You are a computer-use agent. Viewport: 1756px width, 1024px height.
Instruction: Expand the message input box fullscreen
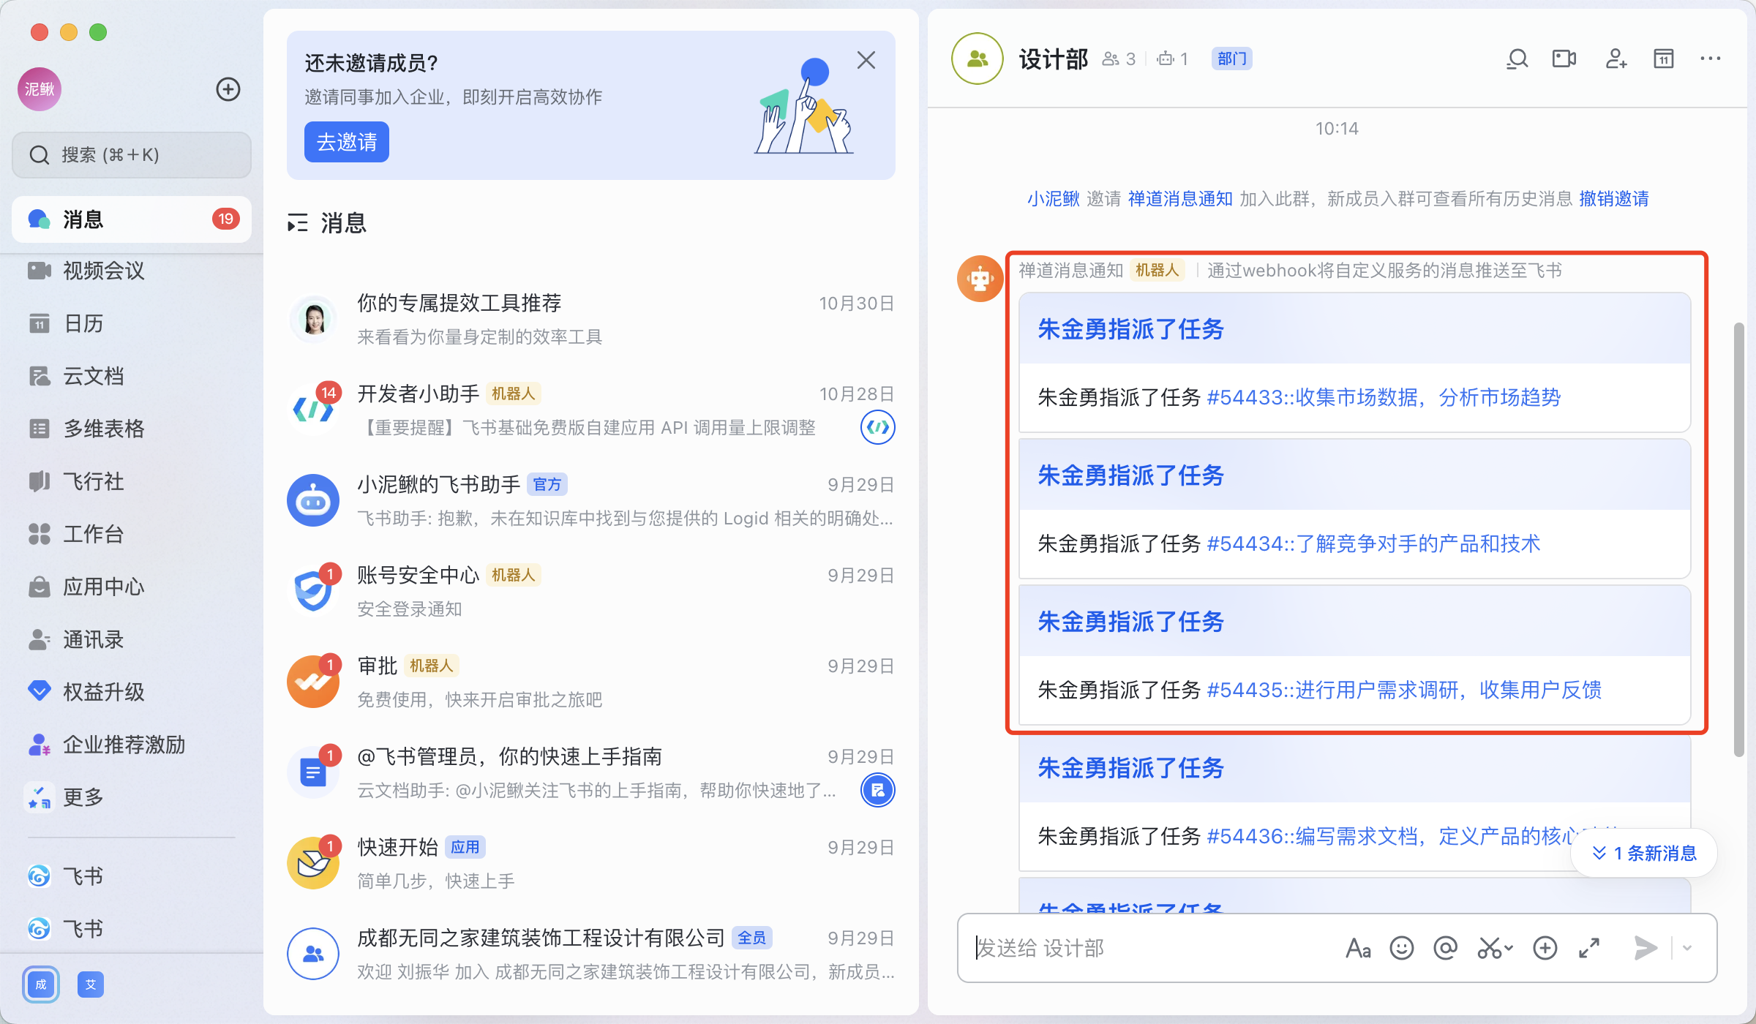coord(1588,948)
